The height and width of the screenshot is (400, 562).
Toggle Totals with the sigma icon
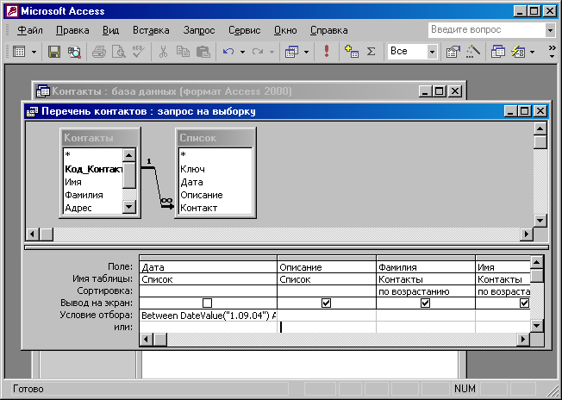pyautogui.click(x=371, y=52)
